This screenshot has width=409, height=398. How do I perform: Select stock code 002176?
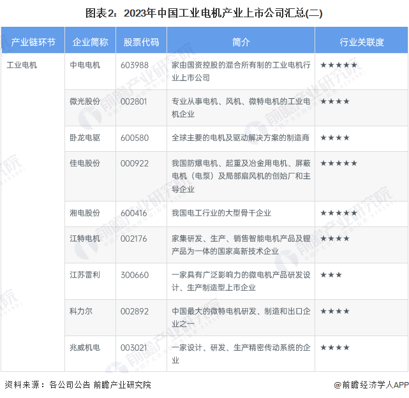[x=133, y=239]
